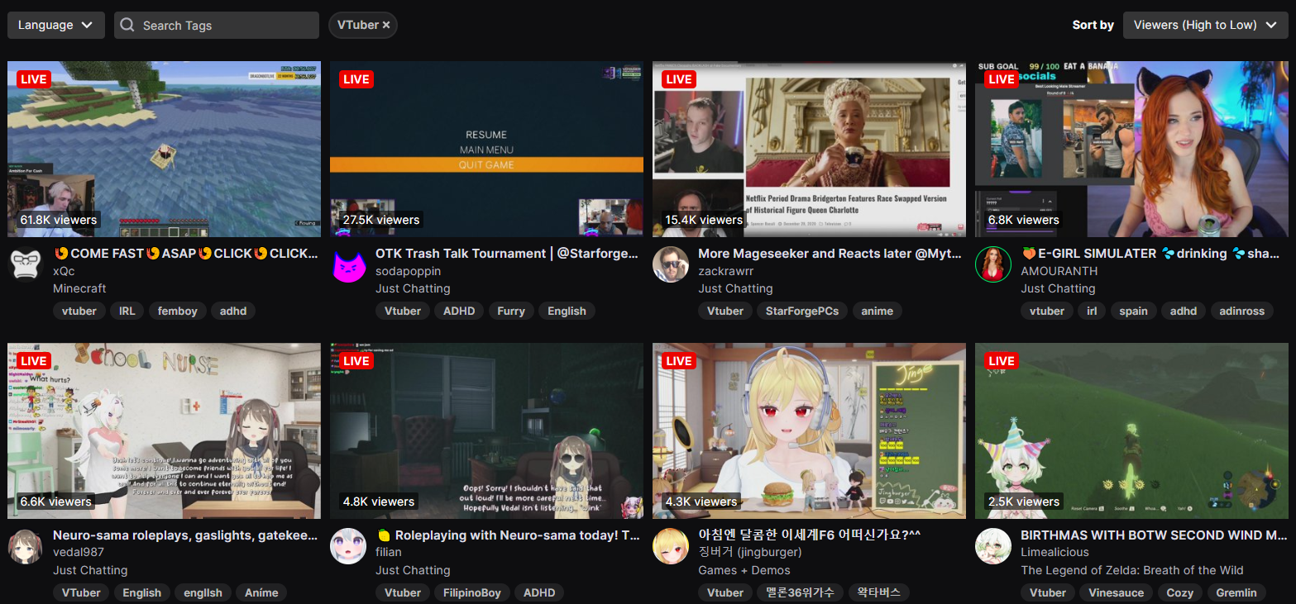Open filian's stream thumbnail
The image size is (1296, 604).
(487, 431)
